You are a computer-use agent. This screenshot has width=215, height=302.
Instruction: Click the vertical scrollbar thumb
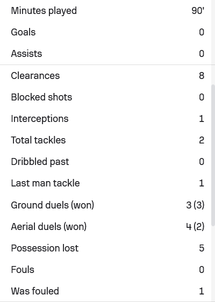click(x=213, y=155)
